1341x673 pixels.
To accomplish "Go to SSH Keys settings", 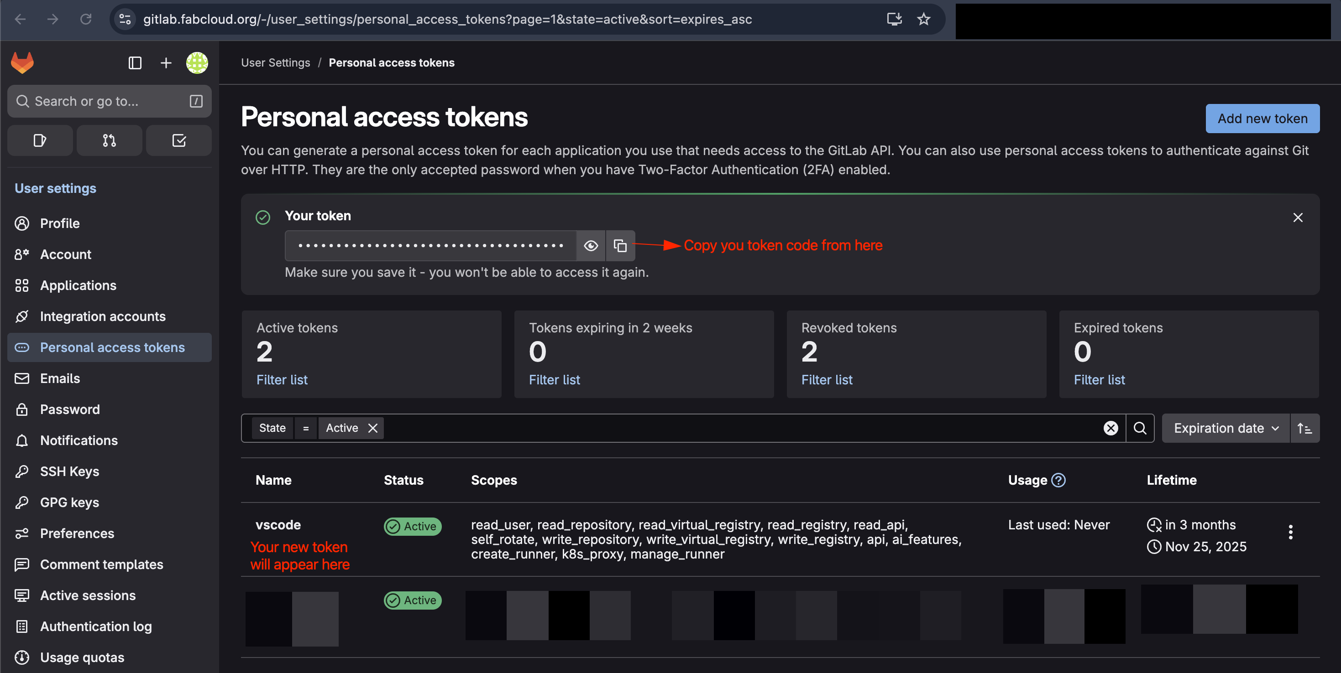I will click(x=70, y=471).
